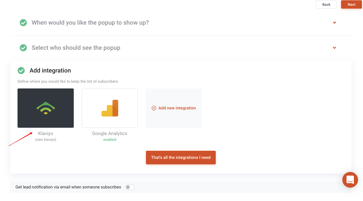Click green checkmark beside popup show up question
Image resolution: width=363 pixels, height=201 pixels.
pyautogui.click(x=23, y=23)
